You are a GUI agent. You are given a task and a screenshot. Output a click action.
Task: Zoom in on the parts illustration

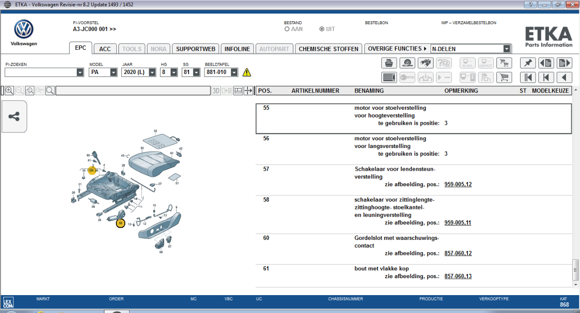click(9, 90)
